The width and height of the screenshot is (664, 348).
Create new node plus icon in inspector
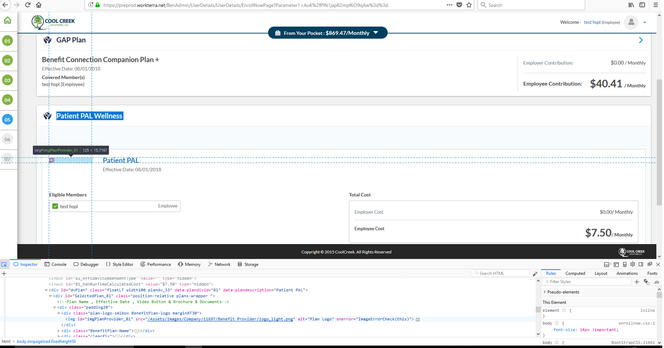coord(4,273)
